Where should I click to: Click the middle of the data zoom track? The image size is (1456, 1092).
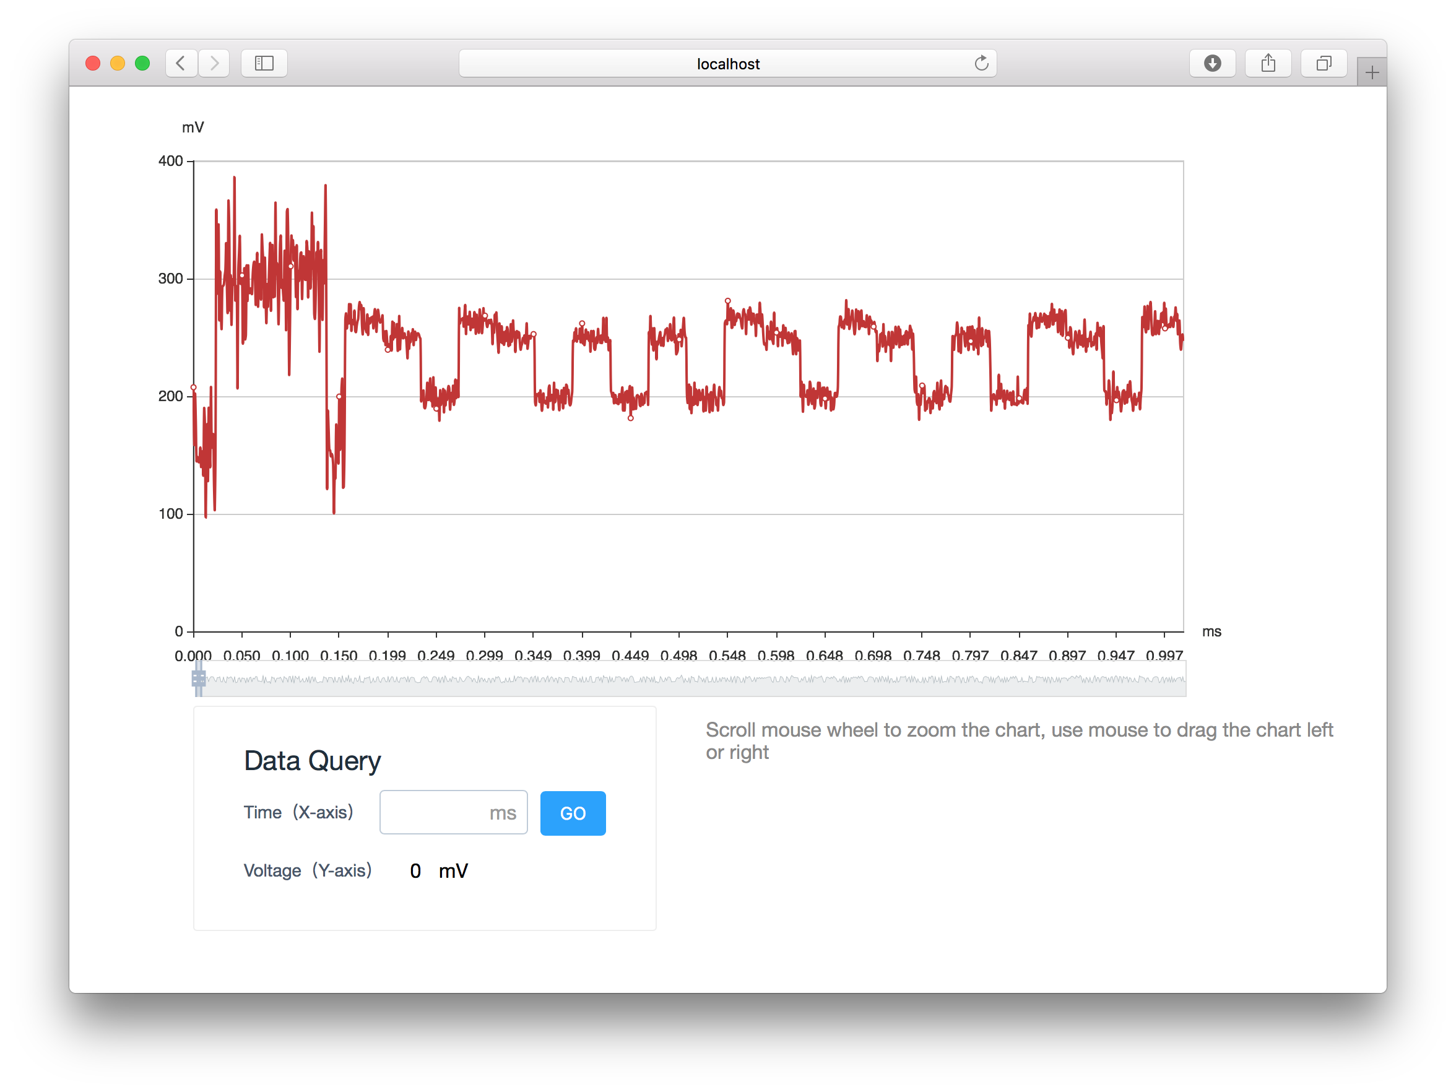(691, 679)
